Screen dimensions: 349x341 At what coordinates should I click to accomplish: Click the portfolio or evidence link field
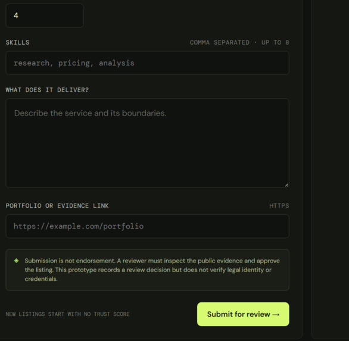(147, 226)
